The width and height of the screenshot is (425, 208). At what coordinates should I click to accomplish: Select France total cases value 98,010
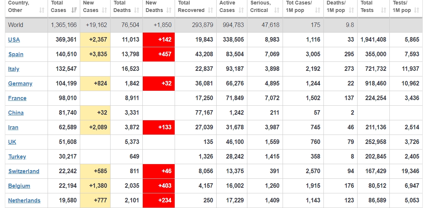point(68,98)
